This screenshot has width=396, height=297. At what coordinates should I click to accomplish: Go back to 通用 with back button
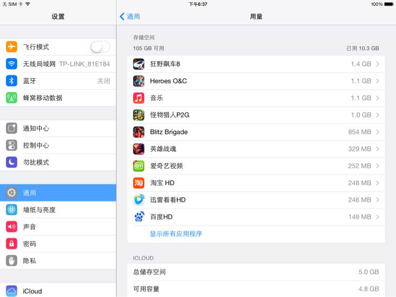click(130, 17)
